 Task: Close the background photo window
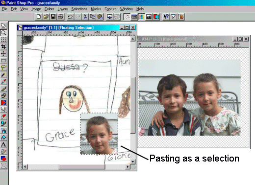click(246, 39)
